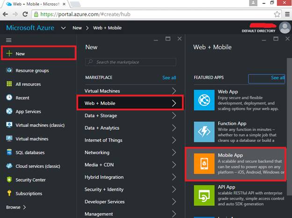The height and width of the screenshot is (218, 292).
Task: Expand Hybrid Integration category chevron
Action: [x=174, y=177]
